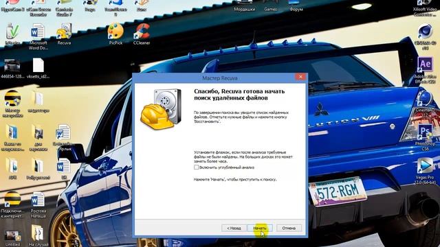Open the Recuva desktop shortcut
Image resolution: width=440 pixels, height=247 pixels.
click(64, 34)
